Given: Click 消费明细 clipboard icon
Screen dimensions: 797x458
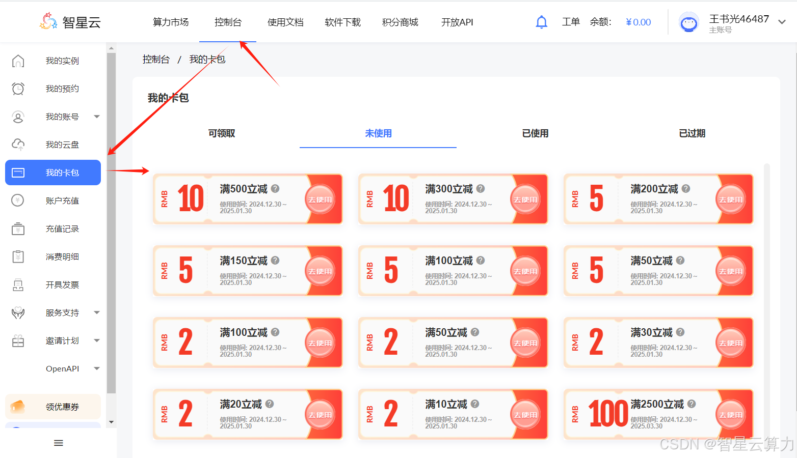Looking at the screenshot, I should pos(18,256).
